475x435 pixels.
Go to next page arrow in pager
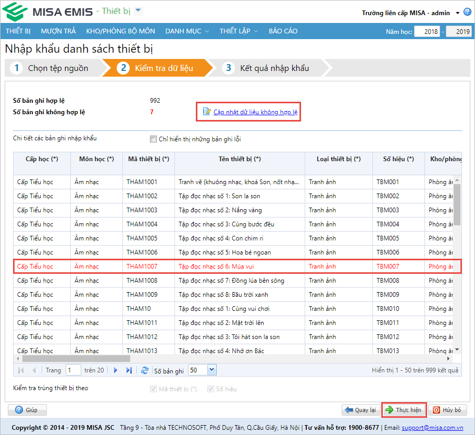coord(115,370)
